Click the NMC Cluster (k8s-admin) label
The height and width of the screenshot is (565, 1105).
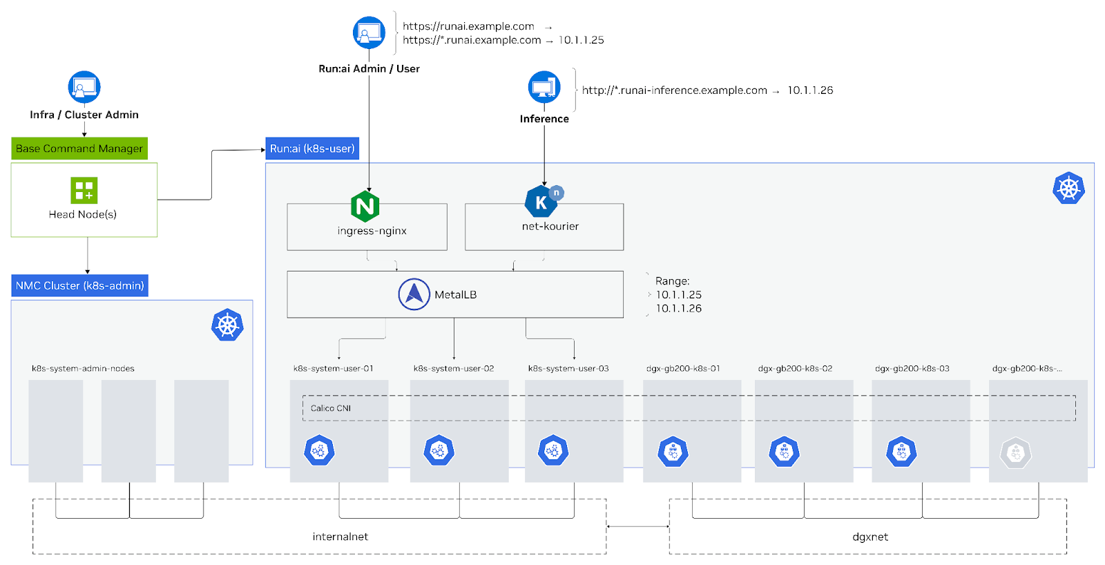tap(80, 285)
